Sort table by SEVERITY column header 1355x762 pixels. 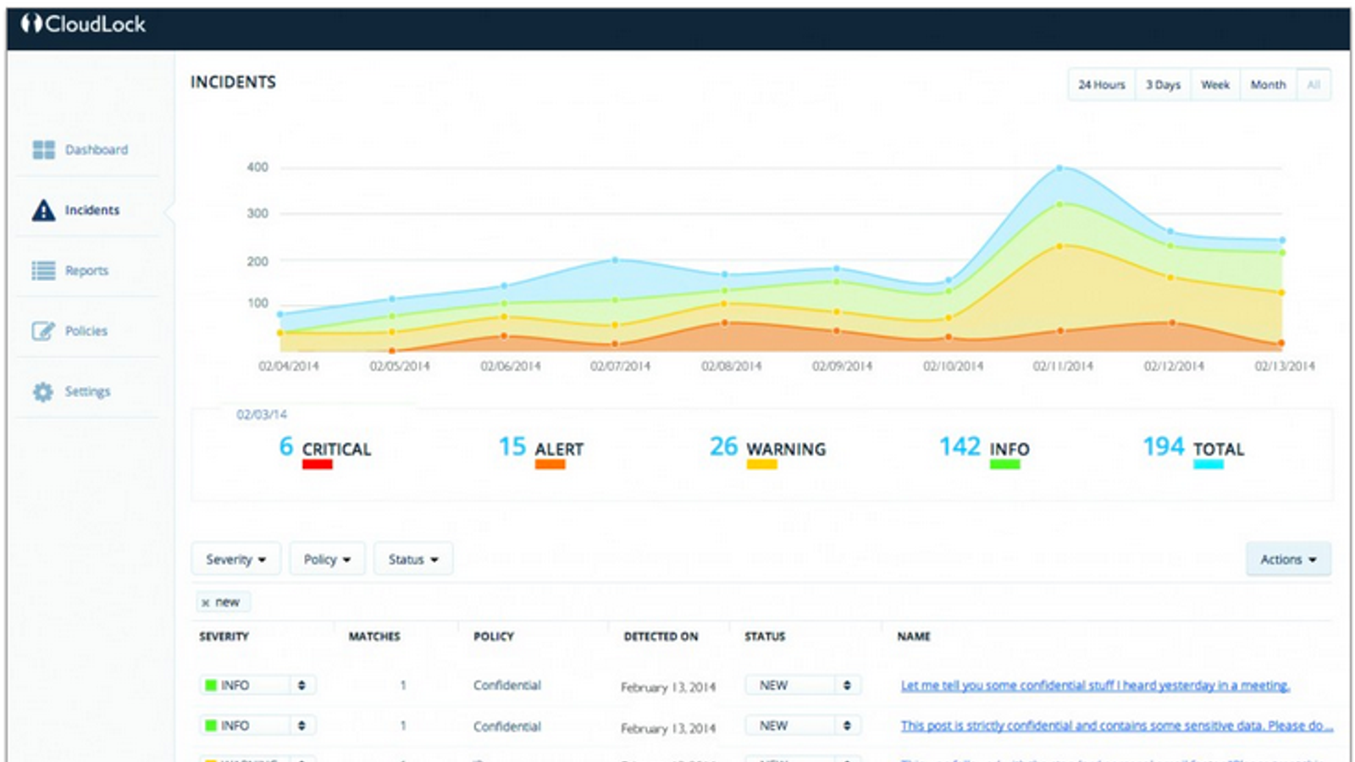[x=224, y=637]
